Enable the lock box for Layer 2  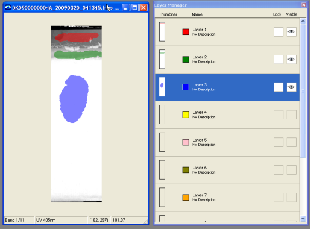click(x=278, y=60)
